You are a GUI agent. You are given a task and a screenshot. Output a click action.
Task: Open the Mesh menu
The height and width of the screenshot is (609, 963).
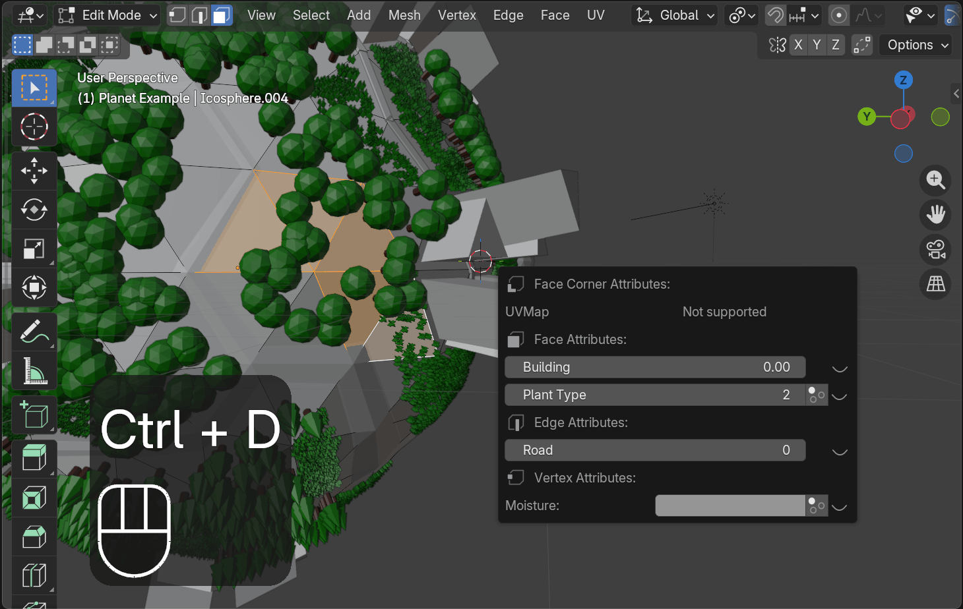(404, 15)
